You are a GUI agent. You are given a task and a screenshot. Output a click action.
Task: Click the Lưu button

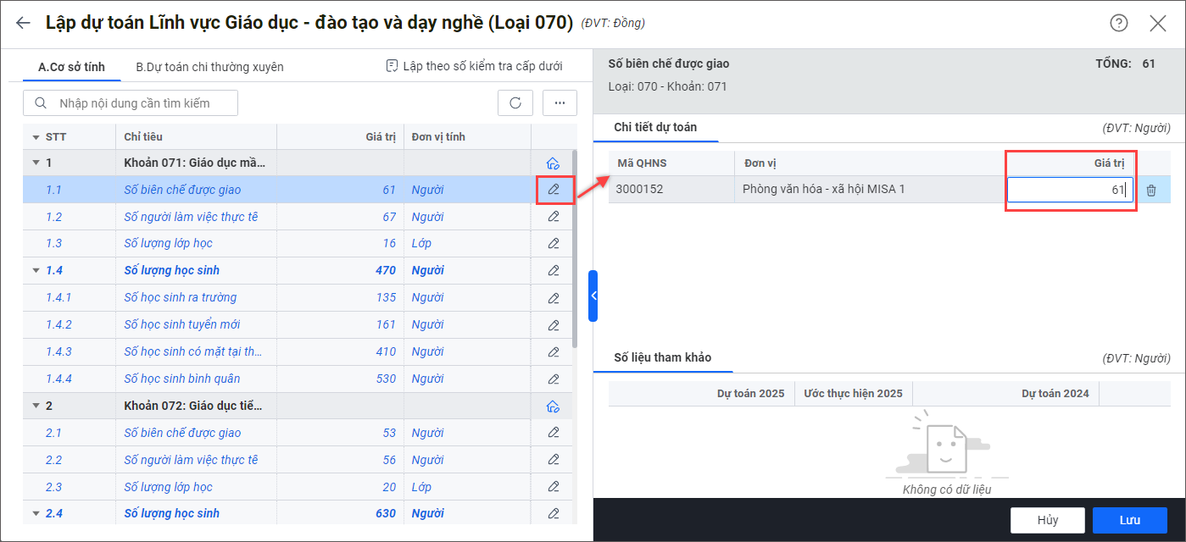(1129, 520)
